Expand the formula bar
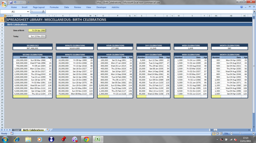Image resolution: width=256 pixels, height=143 pixels. [254, 11]
